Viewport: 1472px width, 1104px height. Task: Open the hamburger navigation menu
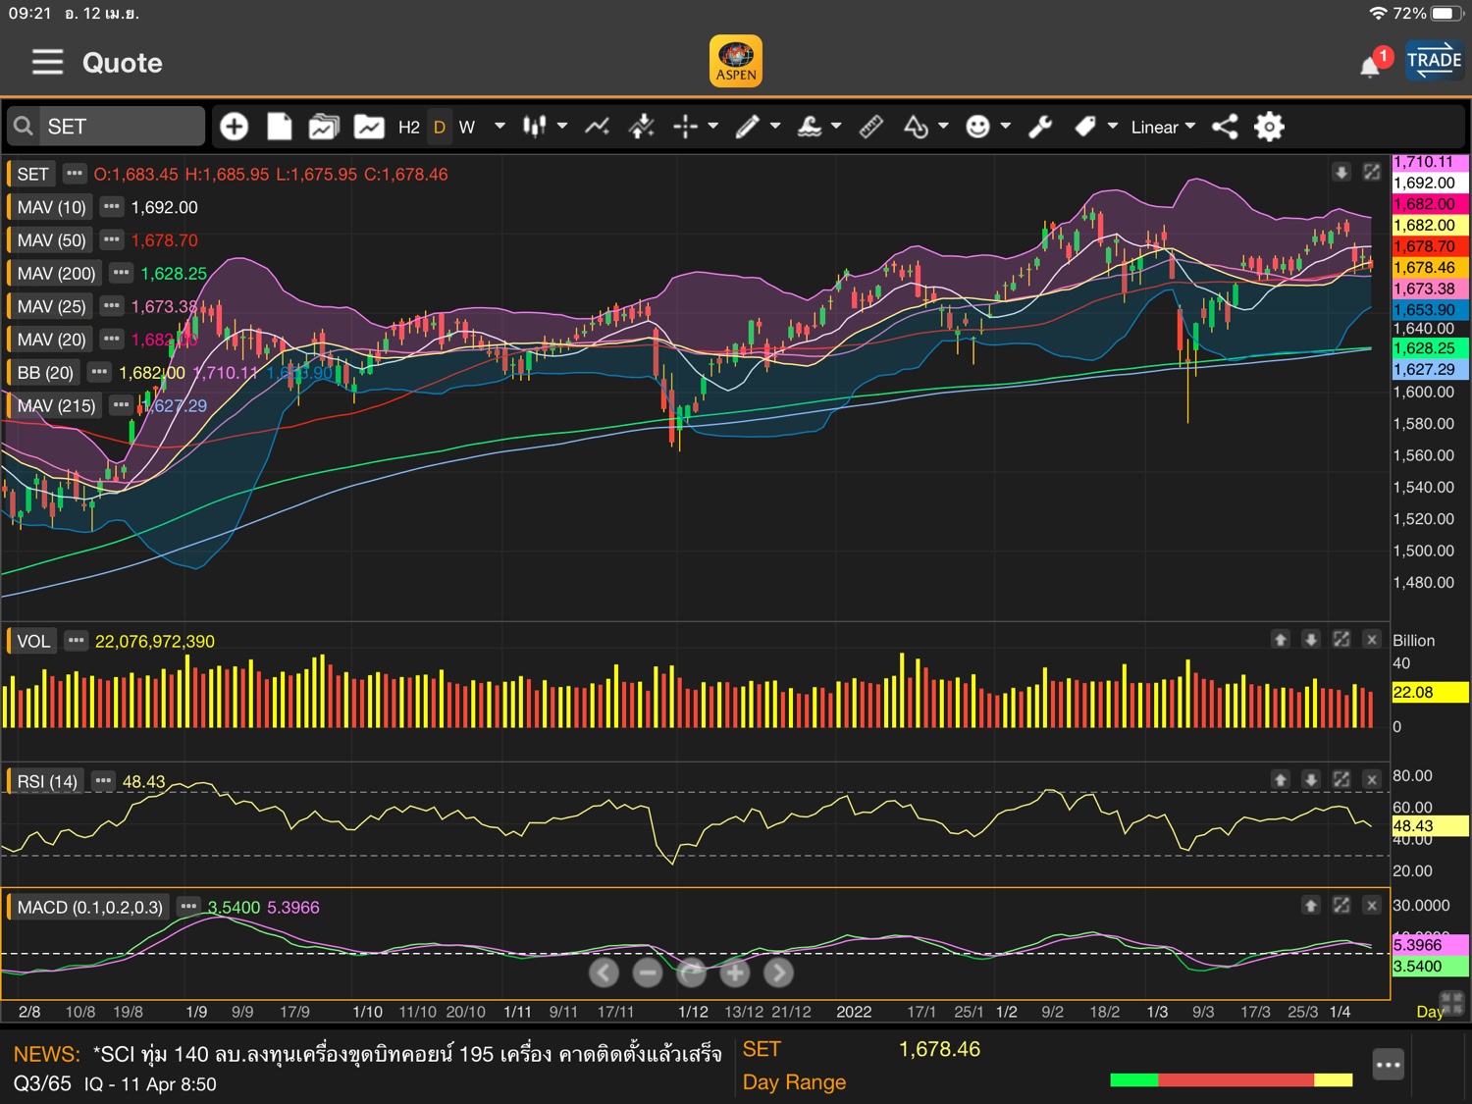47,63
